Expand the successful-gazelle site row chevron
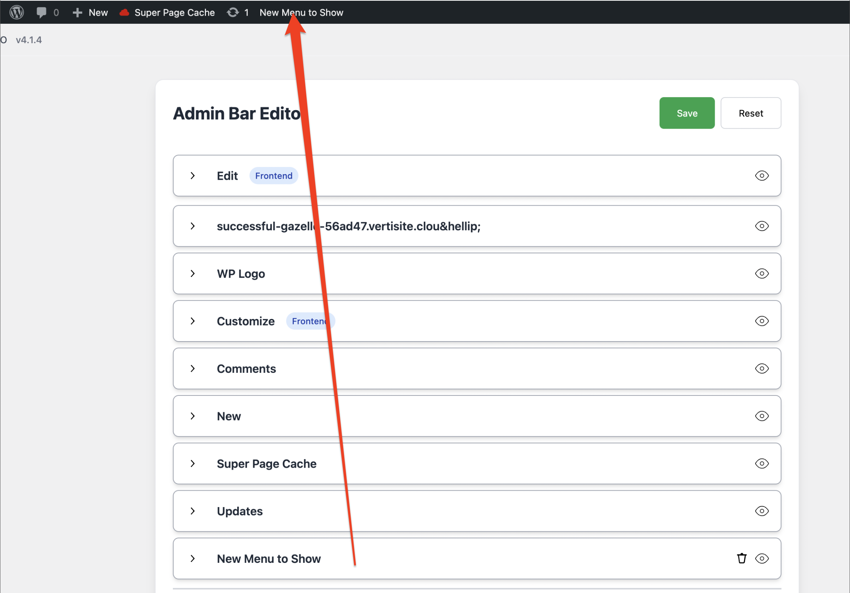The width and height of the screenshot is (850, 593). [x=193, y=226]
